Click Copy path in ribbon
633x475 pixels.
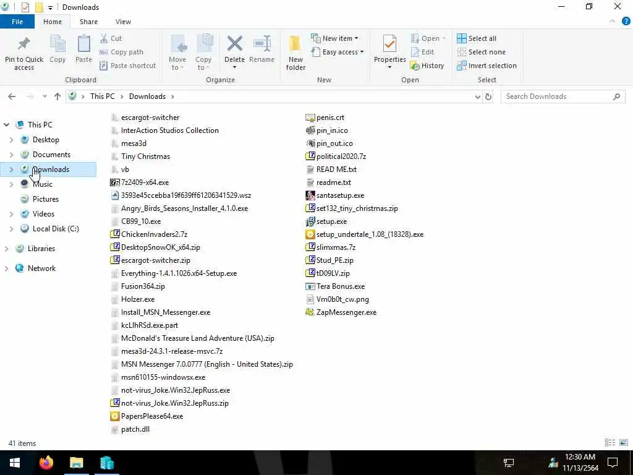[x=122, y=52]
